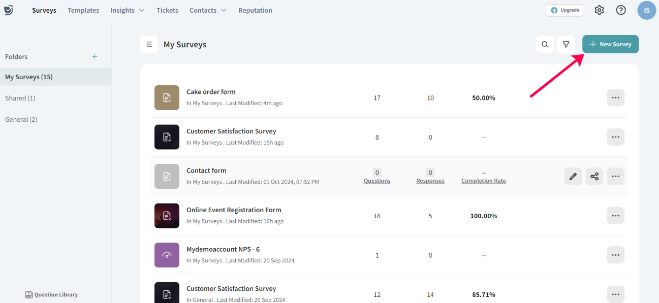The image size is (659, 303).
Task: Click the Online Event Registration Form thumbnail
Action: click(167, 216)
